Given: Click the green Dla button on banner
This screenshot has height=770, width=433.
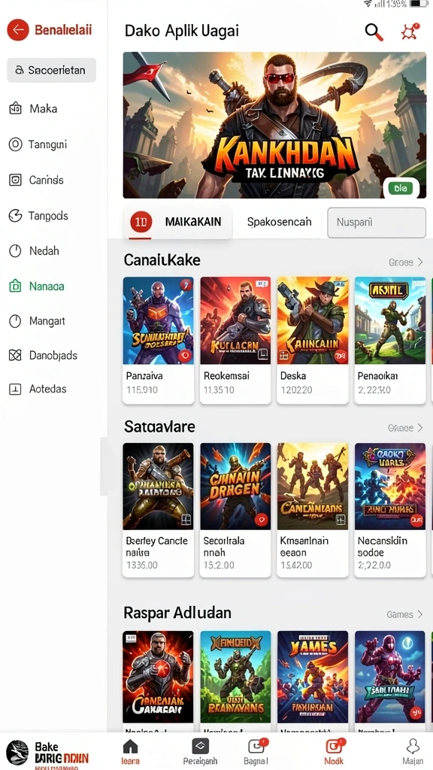Looking at the screenshot, I should coord(401,187).
